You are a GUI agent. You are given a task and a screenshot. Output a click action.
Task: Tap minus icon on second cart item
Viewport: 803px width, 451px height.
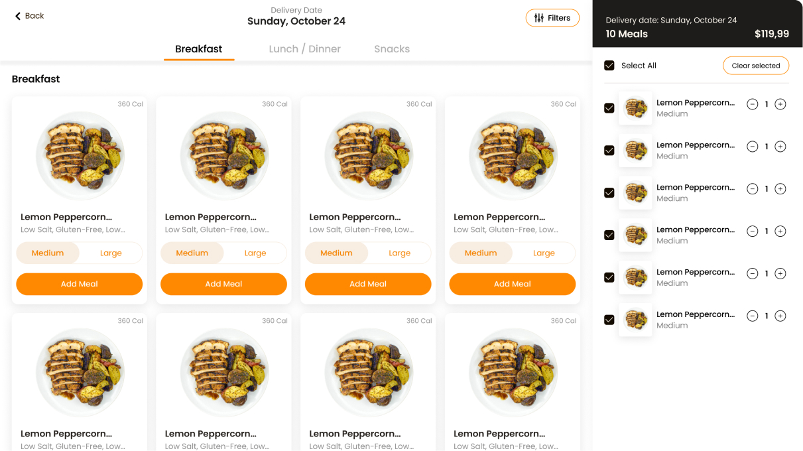[x=752, y=147]
